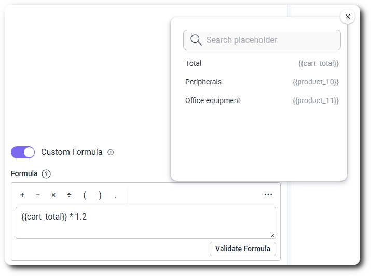The width and height of the screenshot is (371, 276).
Task: Show help for the Formula label
Action: pyautogui.click(x=46, y=174)
